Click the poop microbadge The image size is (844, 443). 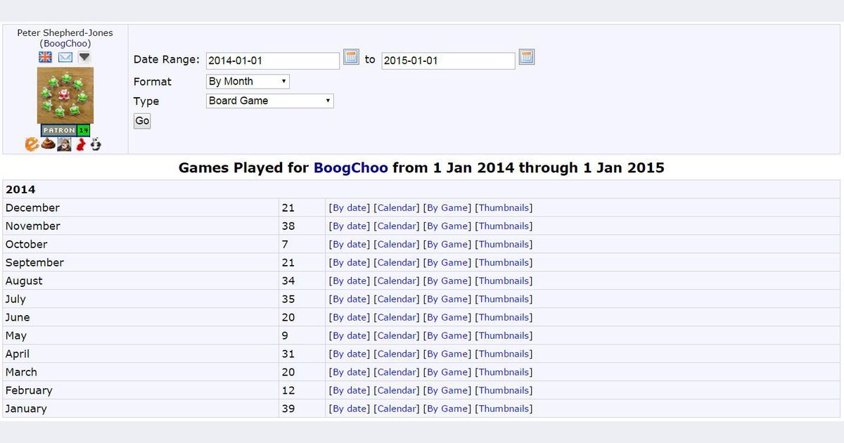coord(48,144)
